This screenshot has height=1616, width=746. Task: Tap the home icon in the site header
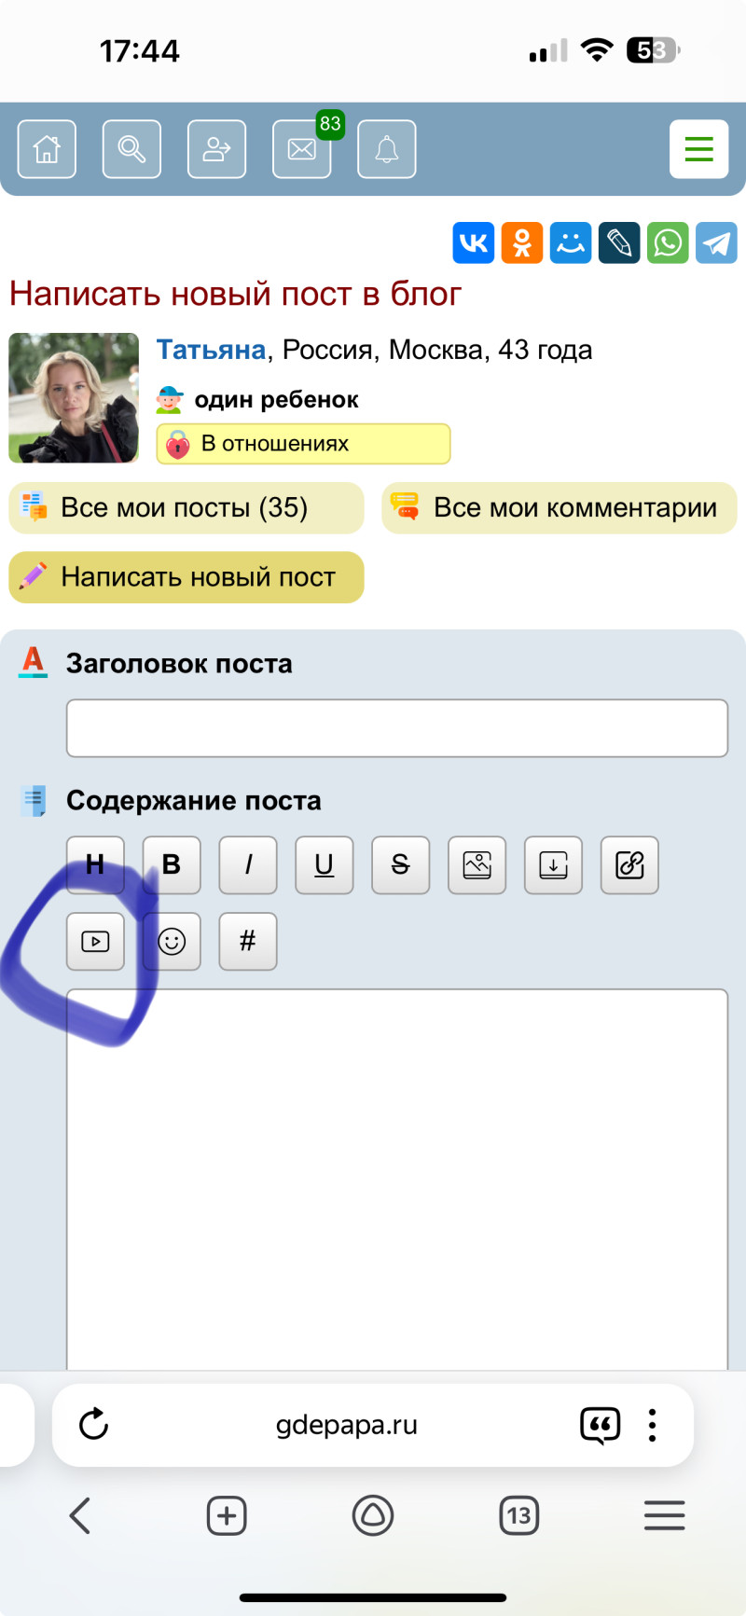47,149
